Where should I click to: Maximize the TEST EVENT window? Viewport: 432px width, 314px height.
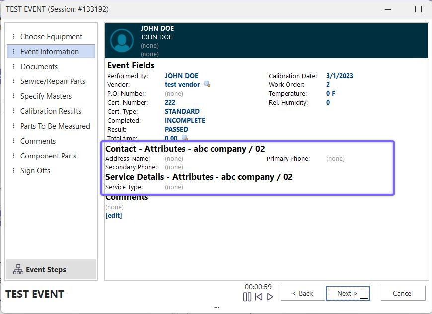pyautogui.click(x=418, y=9)
